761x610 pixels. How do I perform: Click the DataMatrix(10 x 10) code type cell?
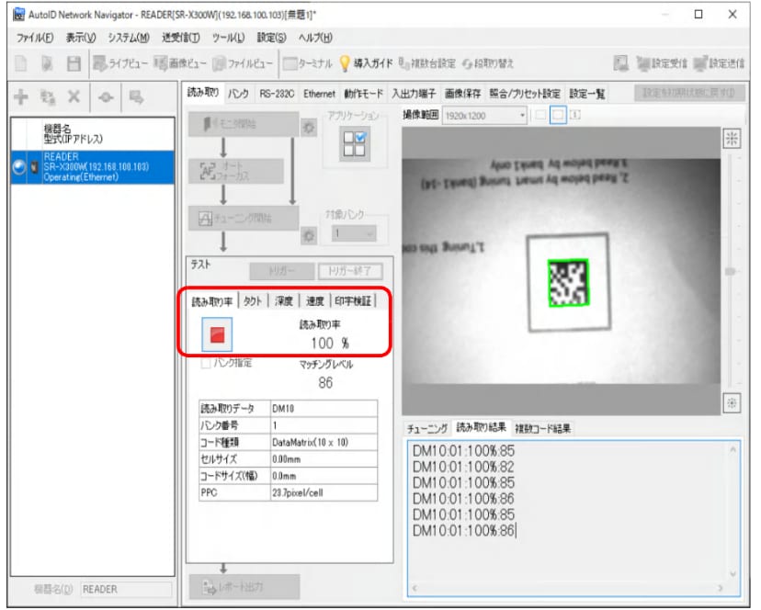(324, 442)
